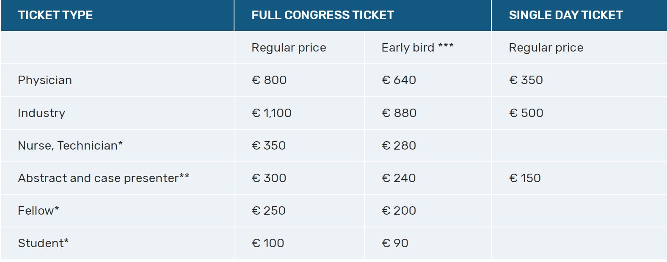Click the Fellow* row label
Image resolution: width=667 pixels, height=262 pixels.
[39, 210]
